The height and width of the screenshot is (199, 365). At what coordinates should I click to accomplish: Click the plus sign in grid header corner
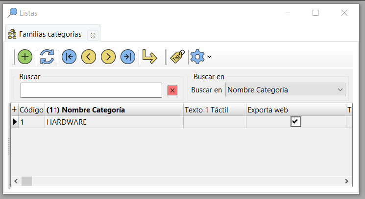click(x=14, y=110)
